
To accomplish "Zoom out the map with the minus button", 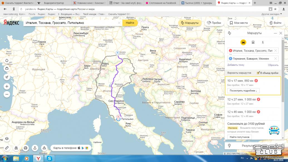I will 7,94.
